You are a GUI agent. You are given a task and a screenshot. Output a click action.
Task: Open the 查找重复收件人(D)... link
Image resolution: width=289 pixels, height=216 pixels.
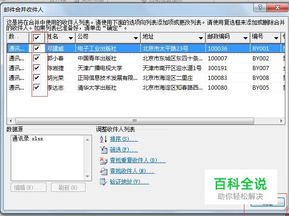[x=138, y=160]
